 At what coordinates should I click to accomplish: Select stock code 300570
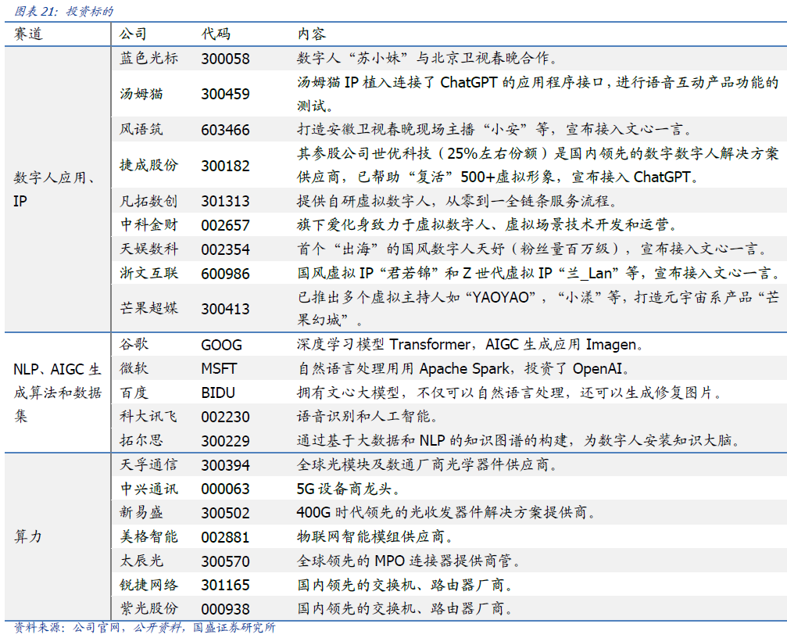[225, 561]
